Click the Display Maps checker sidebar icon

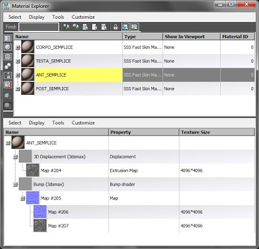pos(8,57)
